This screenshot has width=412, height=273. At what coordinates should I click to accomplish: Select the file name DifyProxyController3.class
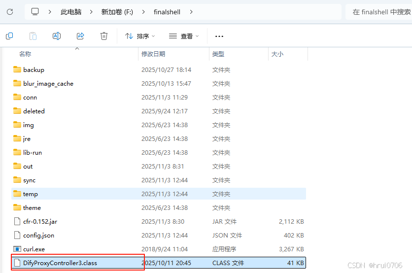click(x=60, y=263)
